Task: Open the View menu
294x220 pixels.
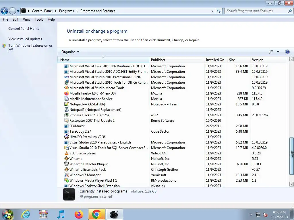Action: pos(26,19)
